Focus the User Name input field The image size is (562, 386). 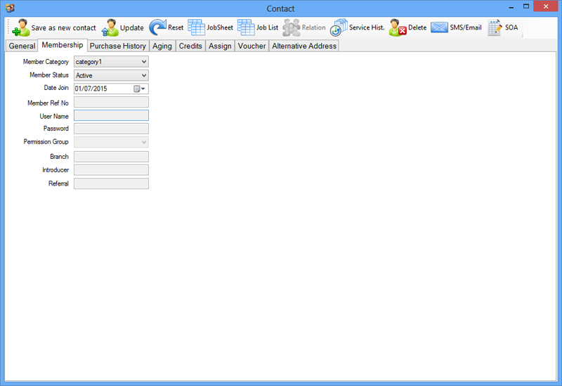111,115
